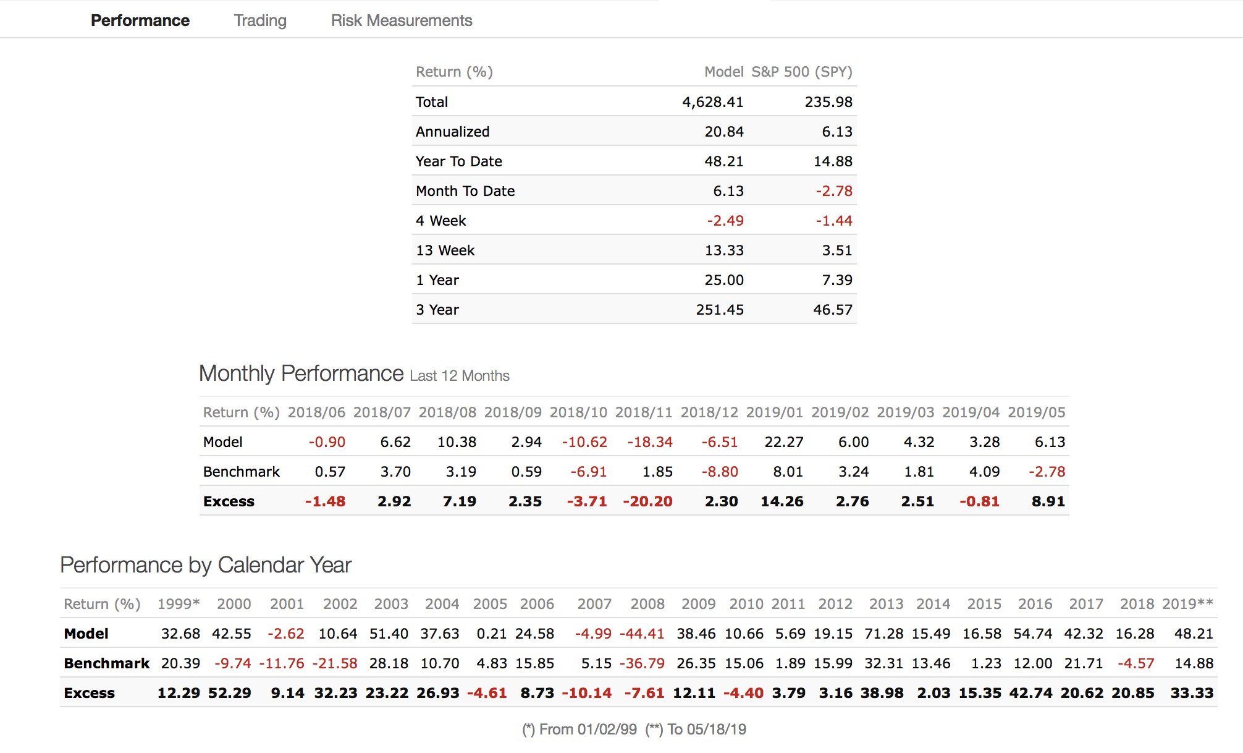The image size is (1243, 753).
Task: Select the Total return row label
Action: coord(432,102)
